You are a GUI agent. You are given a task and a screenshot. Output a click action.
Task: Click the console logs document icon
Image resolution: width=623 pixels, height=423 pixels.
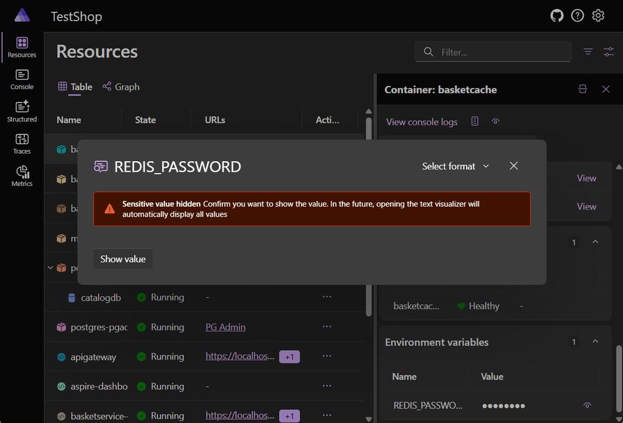point(475,121)
